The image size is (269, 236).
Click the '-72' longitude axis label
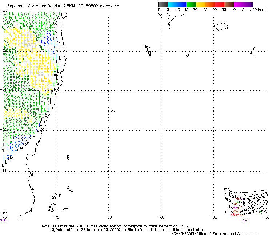coord(56,217)
